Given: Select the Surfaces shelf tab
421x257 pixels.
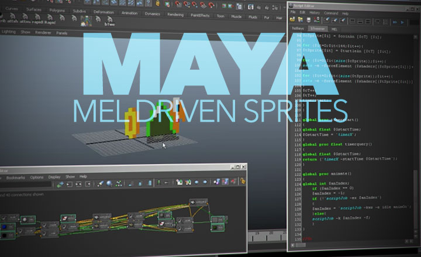Looking at the screenshot, I should 34,9.
